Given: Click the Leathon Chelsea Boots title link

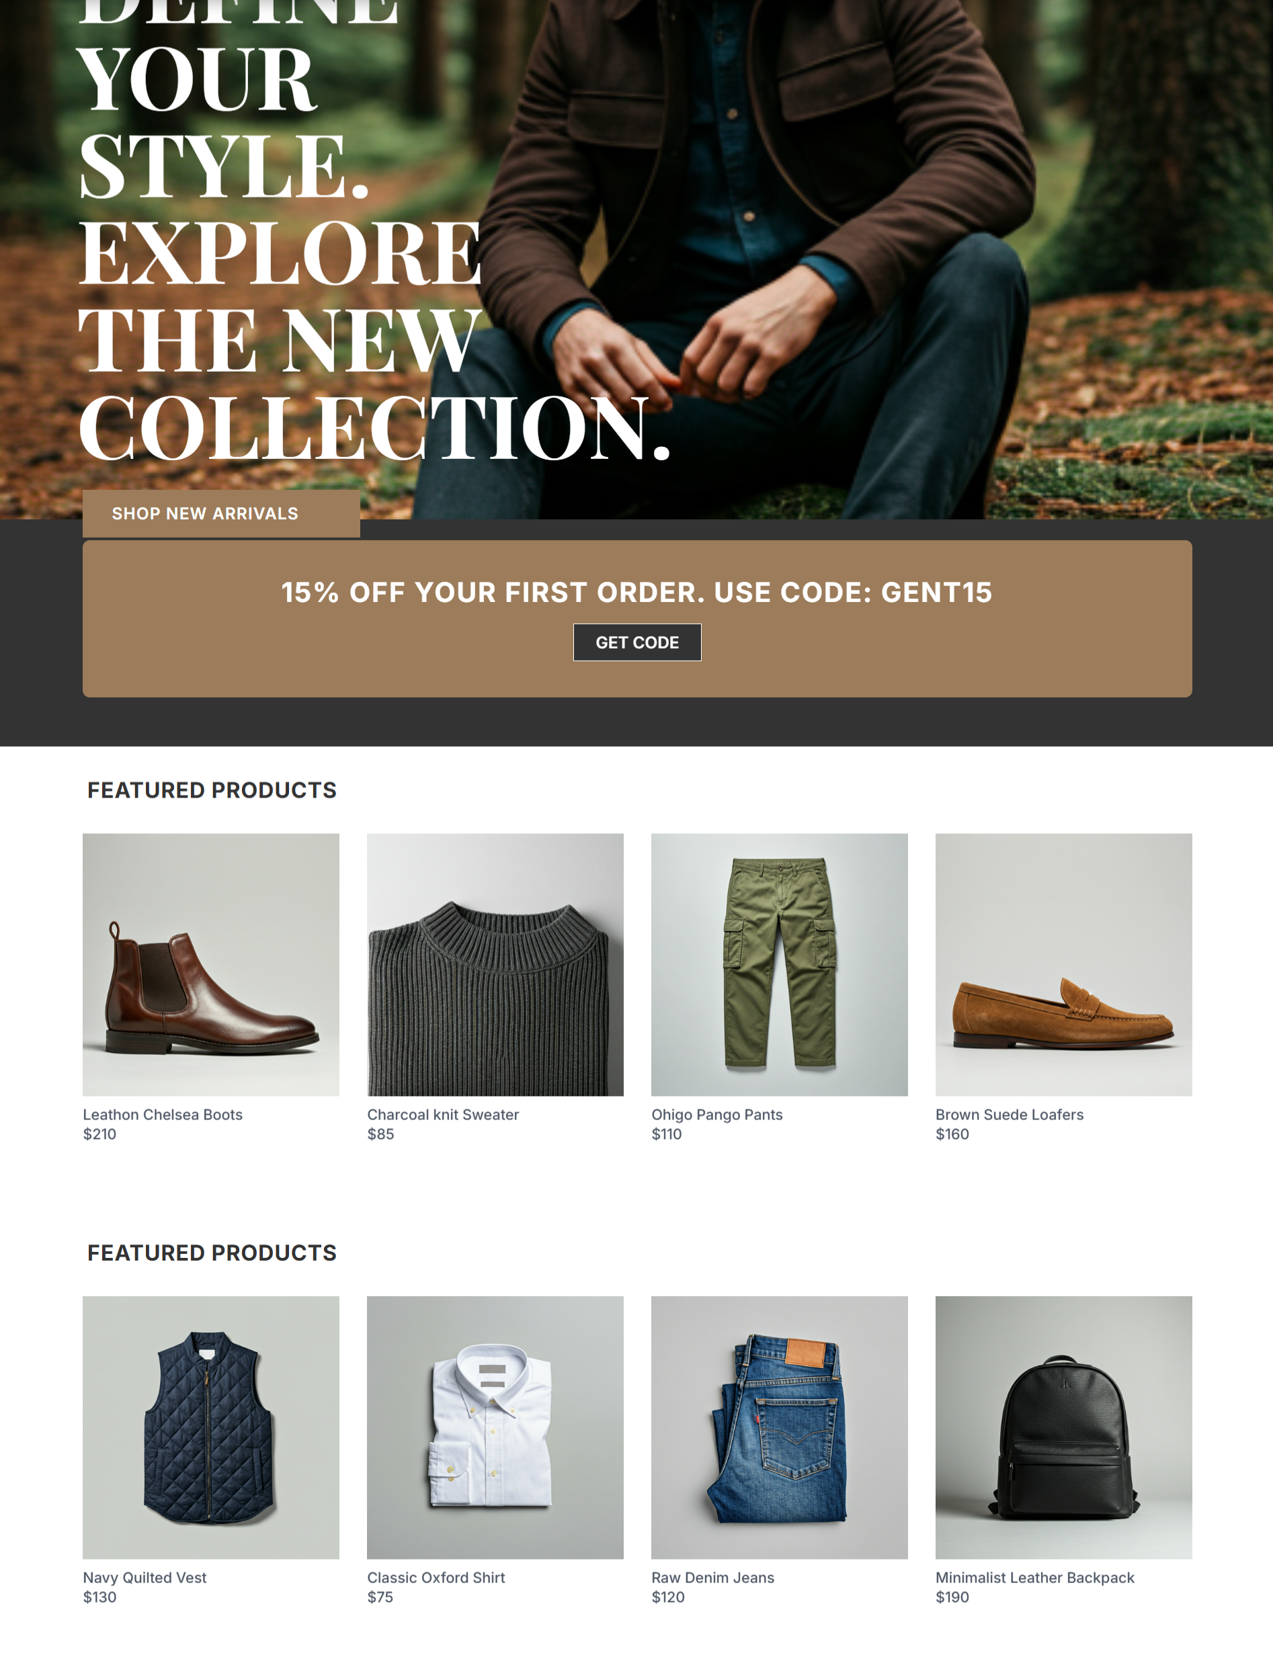Looking at the screenshot, I should pos(163,1115).
